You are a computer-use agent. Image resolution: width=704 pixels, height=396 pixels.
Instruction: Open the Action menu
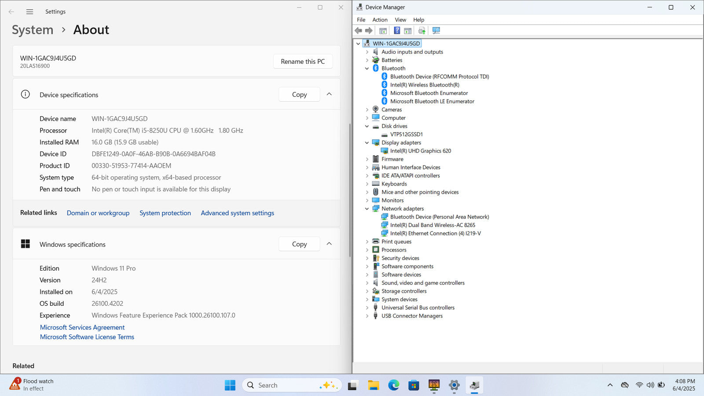(x=380, y=20)
